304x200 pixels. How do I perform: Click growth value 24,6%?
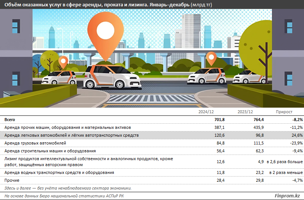click(x=297, y=135)
